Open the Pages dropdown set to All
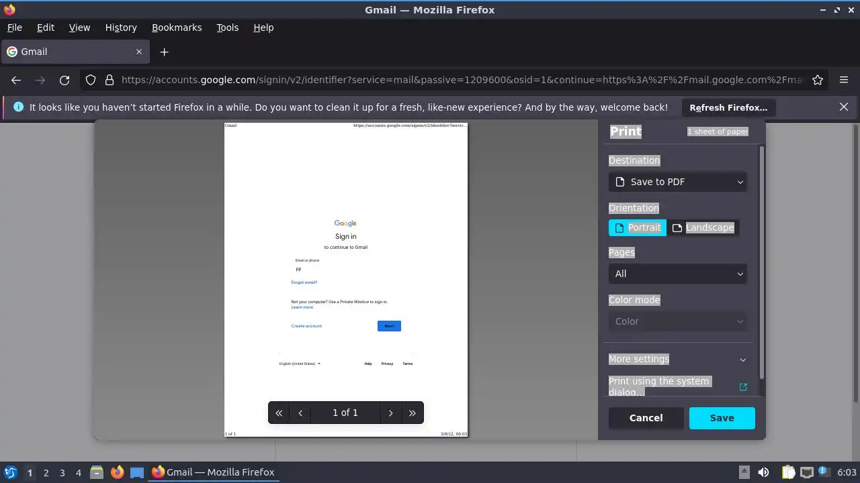This screenshot has height=483, width=860. tap(678, 274)
